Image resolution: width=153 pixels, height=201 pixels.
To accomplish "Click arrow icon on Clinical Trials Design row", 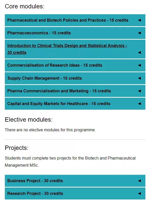I will click(x=140, y=53).
